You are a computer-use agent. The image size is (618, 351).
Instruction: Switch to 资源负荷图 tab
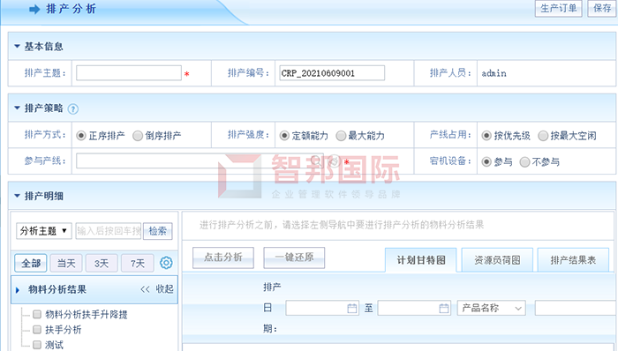tap(497, 259)
